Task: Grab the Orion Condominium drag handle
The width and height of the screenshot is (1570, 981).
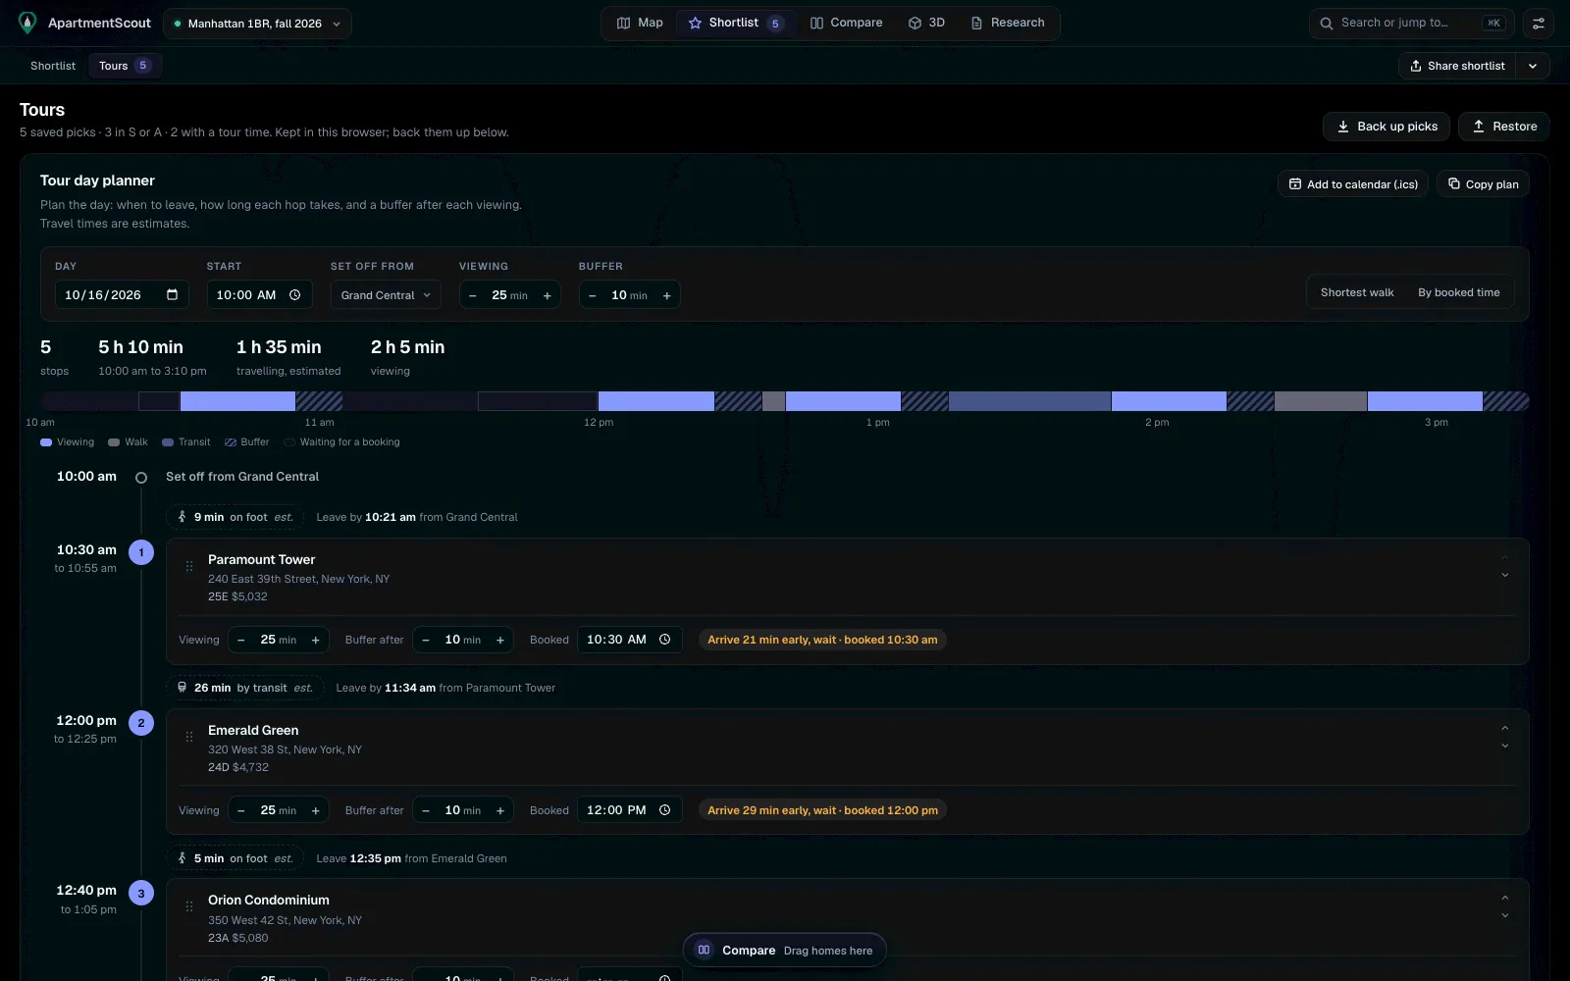Action: [189, 906]
